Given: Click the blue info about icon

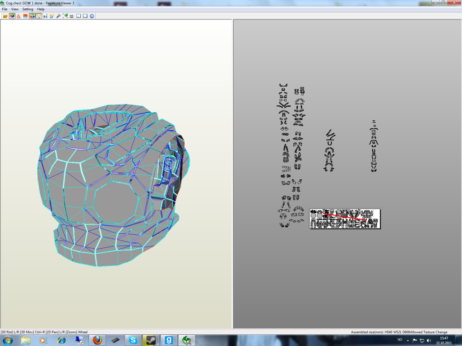Looking at the screenshot, I should (x=92, y=16).
